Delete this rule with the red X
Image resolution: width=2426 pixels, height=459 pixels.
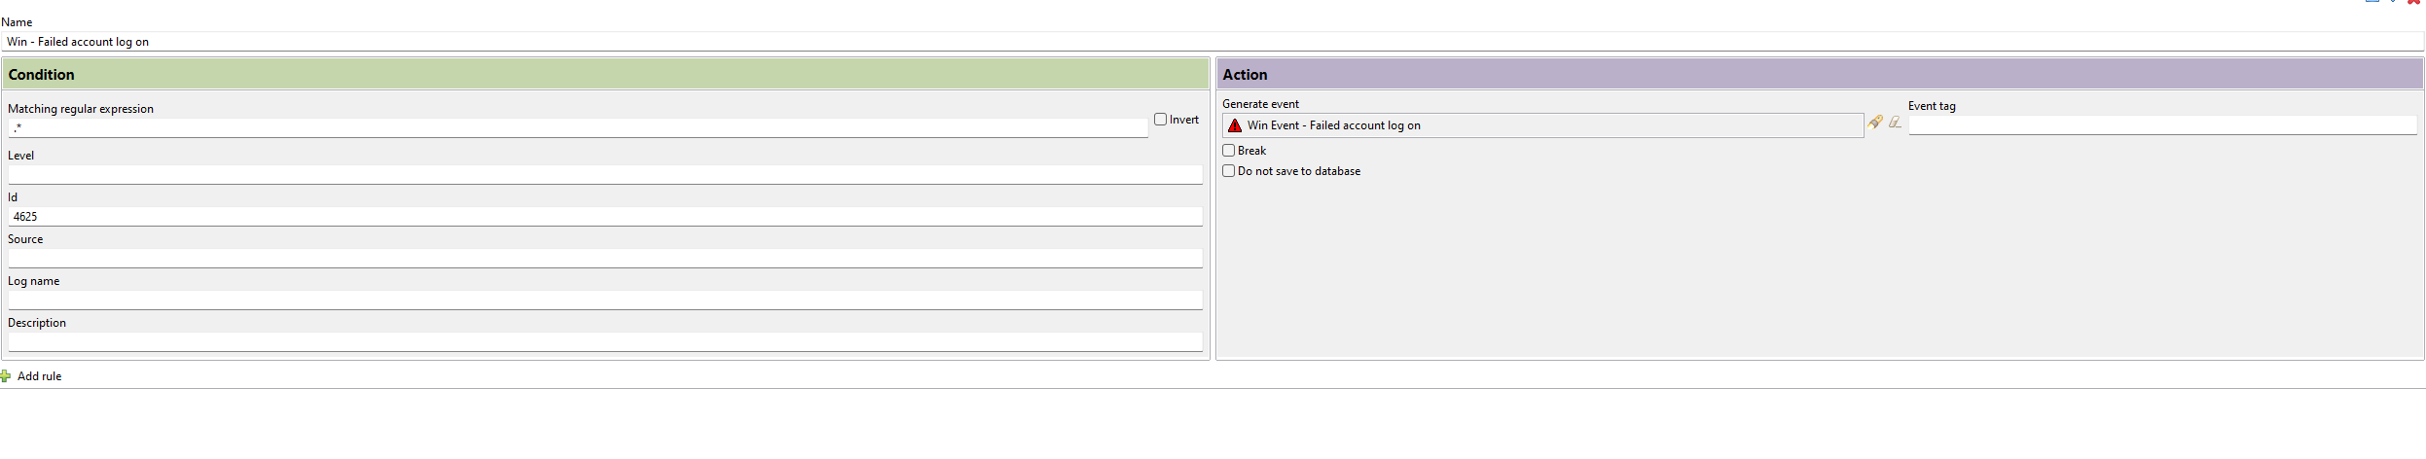[x=2414, y=2]
